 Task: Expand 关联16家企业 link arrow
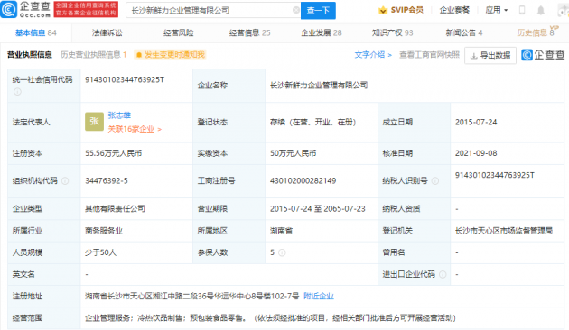tap(160, 129)
